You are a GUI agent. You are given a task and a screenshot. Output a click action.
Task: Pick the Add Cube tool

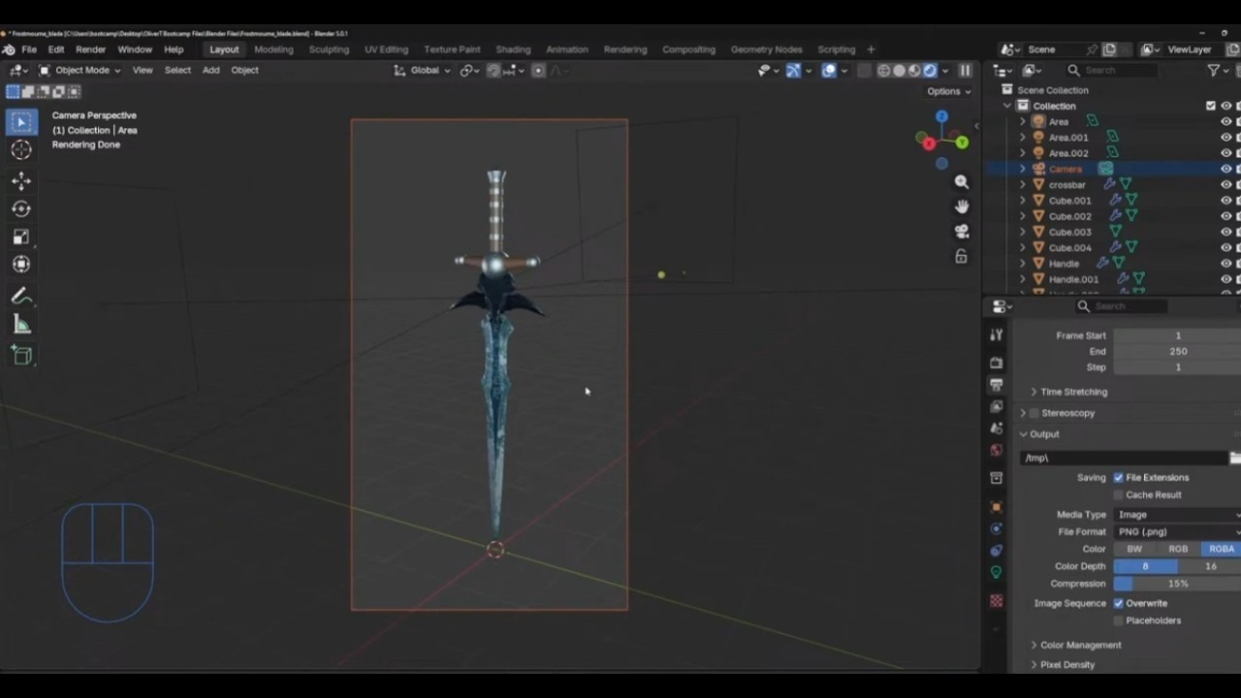click(x=21, y=356)
